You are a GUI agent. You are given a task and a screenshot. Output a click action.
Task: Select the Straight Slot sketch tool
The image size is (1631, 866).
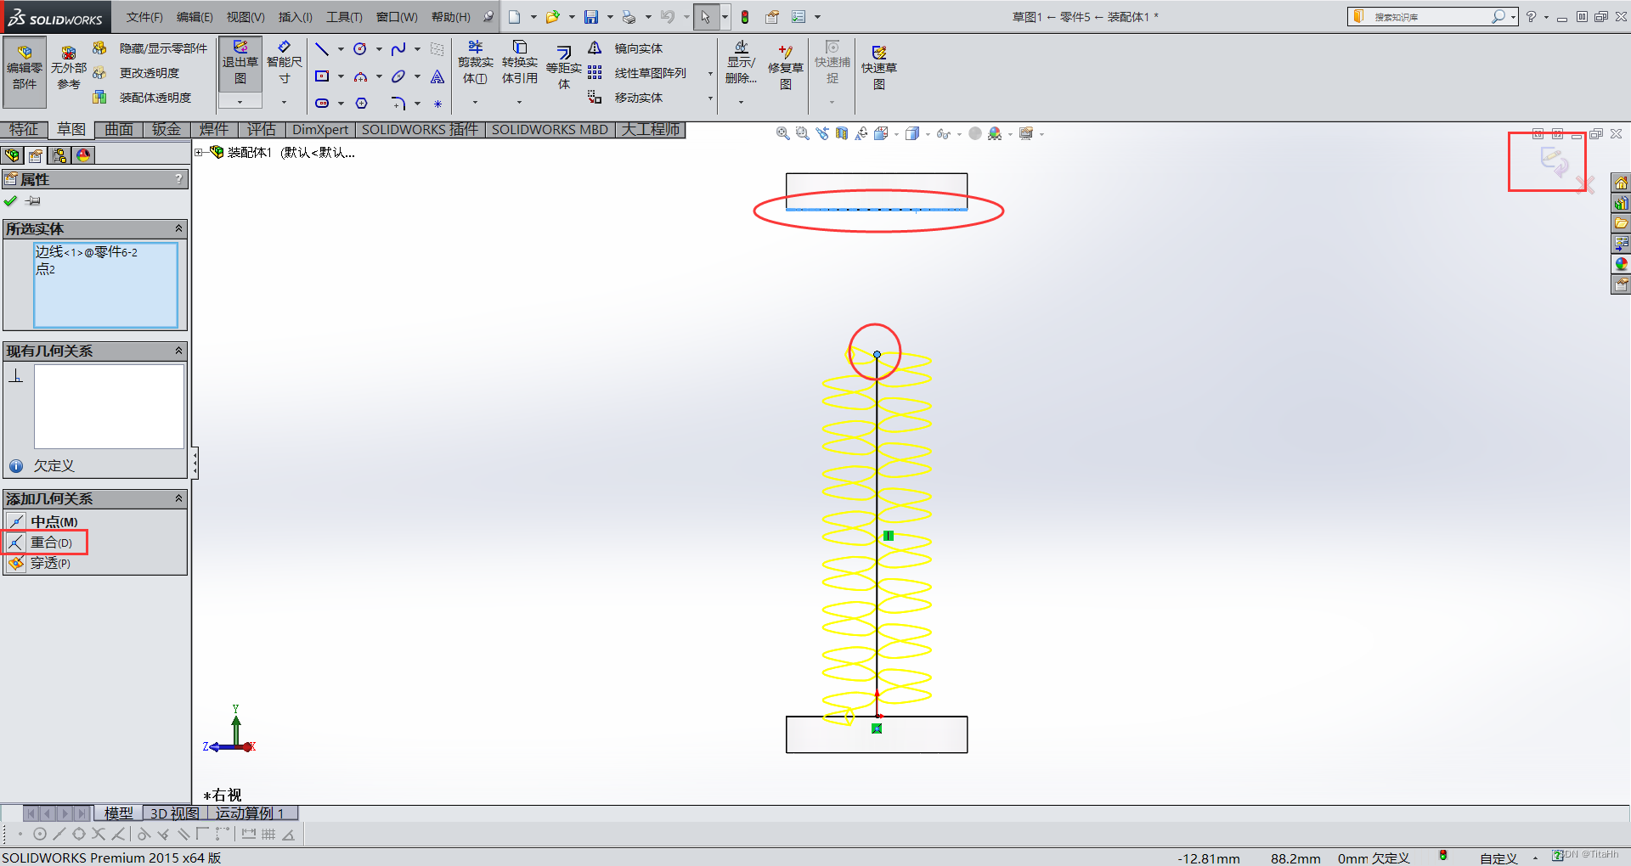[x=322, y=104]
